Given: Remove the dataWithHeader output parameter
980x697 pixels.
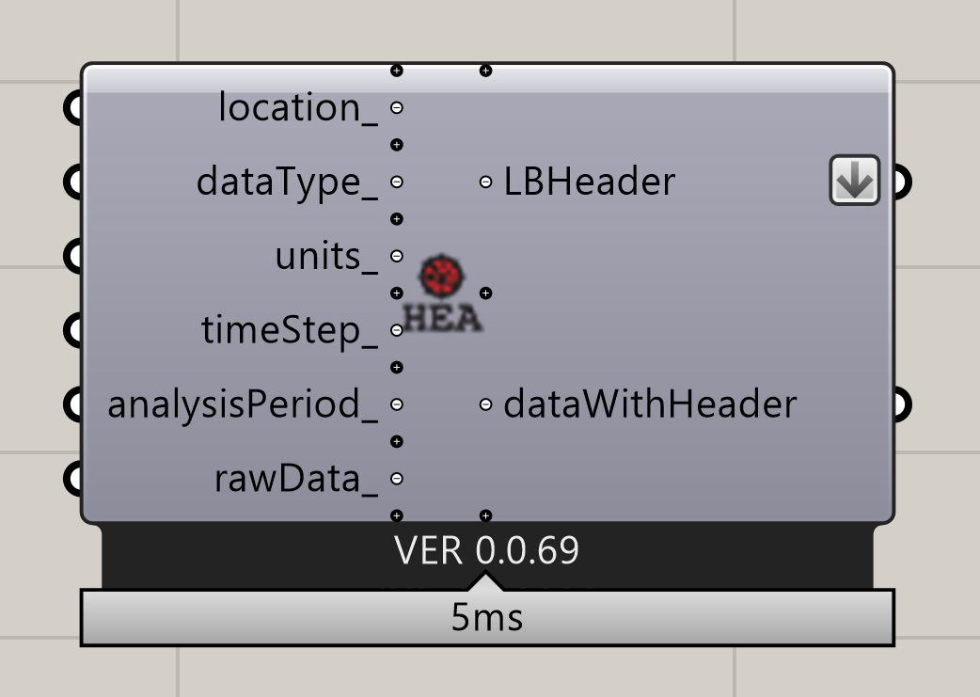Looking at the screenshot, I should [x=485, y=404].
